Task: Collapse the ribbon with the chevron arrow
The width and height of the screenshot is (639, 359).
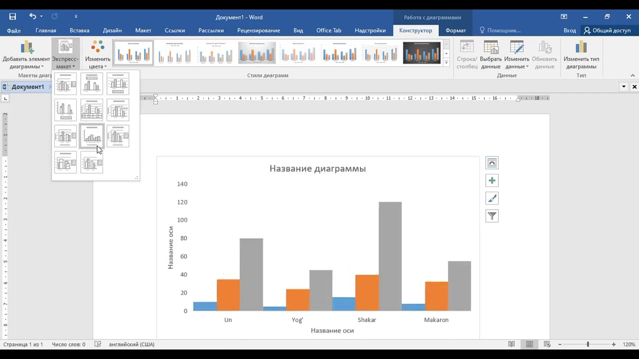Action: point(633,75)
